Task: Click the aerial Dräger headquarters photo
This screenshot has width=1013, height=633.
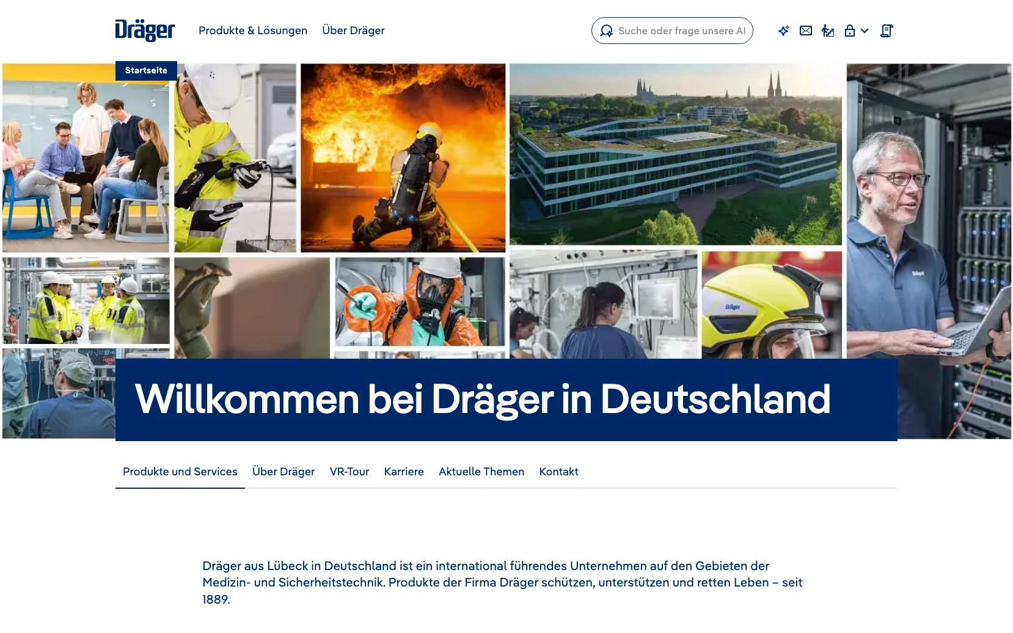Action: [676, 154]
